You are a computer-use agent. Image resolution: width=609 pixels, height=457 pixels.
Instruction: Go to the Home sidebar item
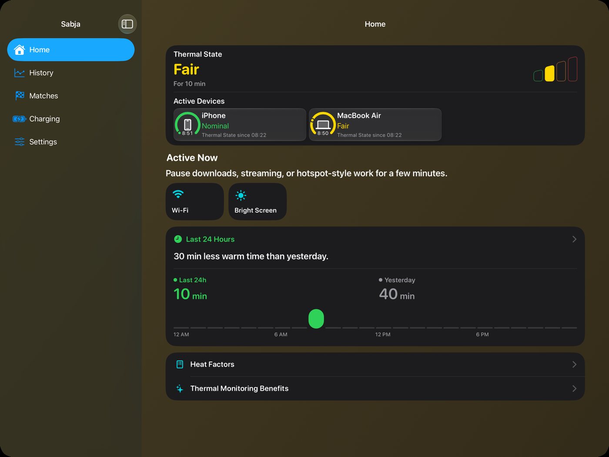71,50
